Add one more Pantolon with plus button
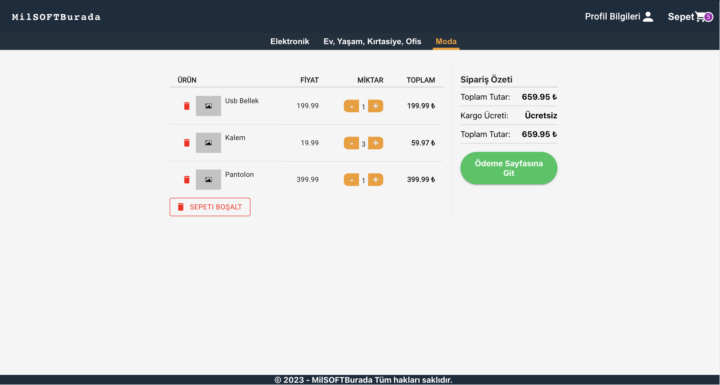This screenshot has height=385, width=720. [375, 179]
